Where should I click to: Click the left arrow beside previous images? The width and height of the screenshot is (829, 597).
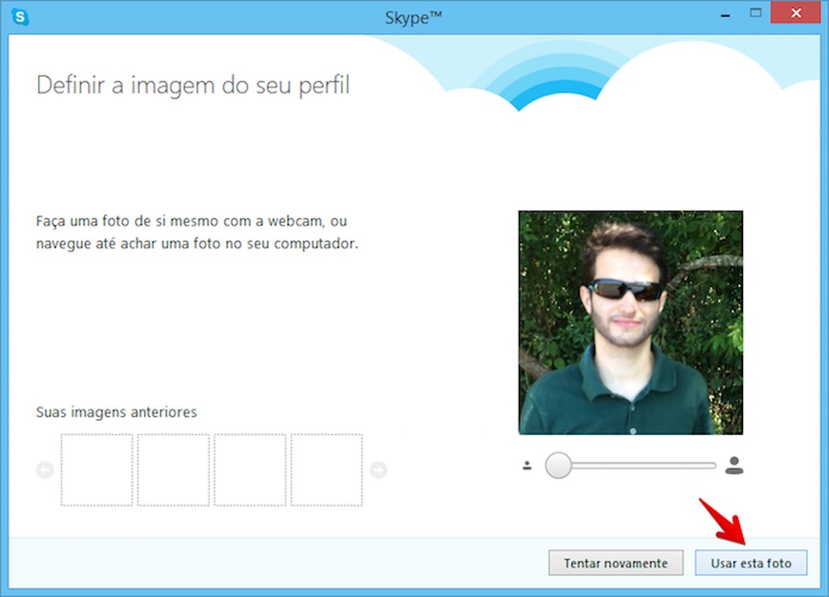coord(44,469)
